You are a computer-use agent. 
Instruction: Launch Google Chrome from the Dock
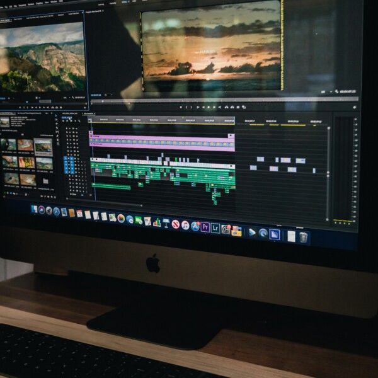(x=120, y=218)
